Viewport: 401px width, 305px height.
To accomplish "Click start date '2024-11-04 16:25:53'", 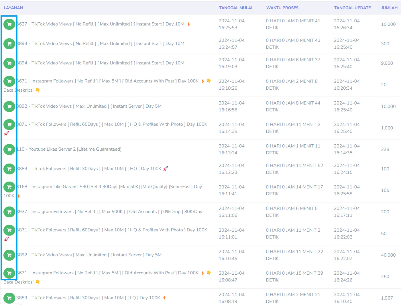I will point(231,24).
